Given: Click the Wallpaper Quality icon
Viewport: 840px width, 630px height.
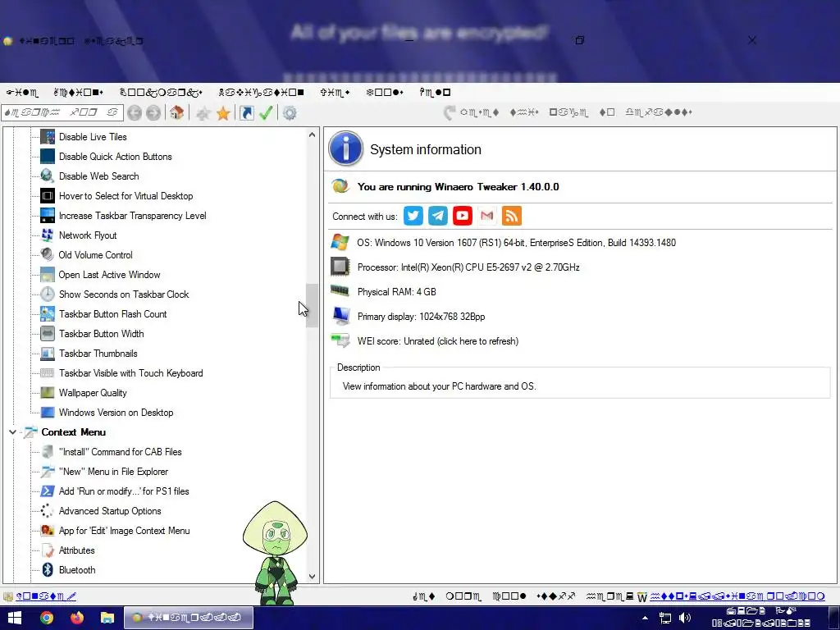Looking at the screenshot, I should (x=47, y=393).
